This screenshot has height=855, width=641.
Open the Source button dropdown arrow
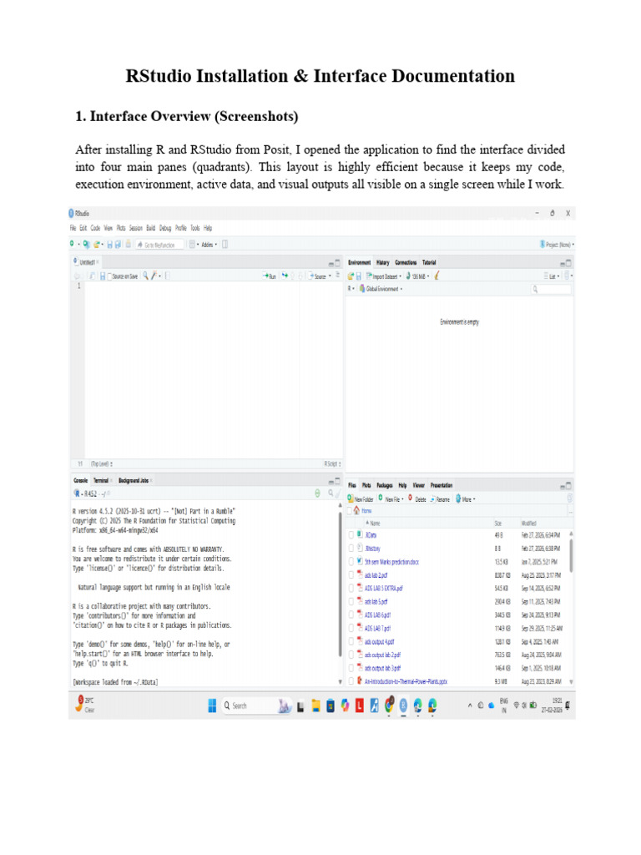(330, 276)
